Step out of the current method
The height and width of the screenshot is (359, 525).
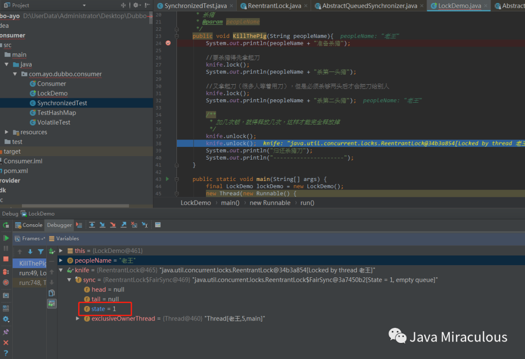pos(123,225)
